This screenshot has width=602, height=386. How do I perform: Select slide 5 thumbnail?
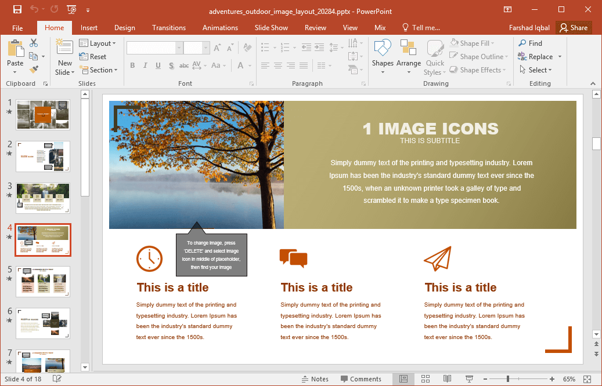click(x=43, y=281)
